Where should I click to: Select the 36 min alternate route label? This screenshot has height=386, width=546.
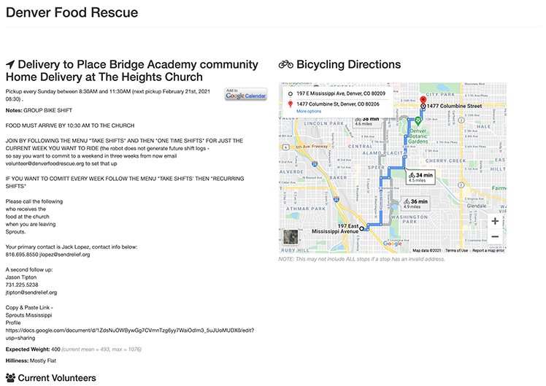(x=415, y=204)
